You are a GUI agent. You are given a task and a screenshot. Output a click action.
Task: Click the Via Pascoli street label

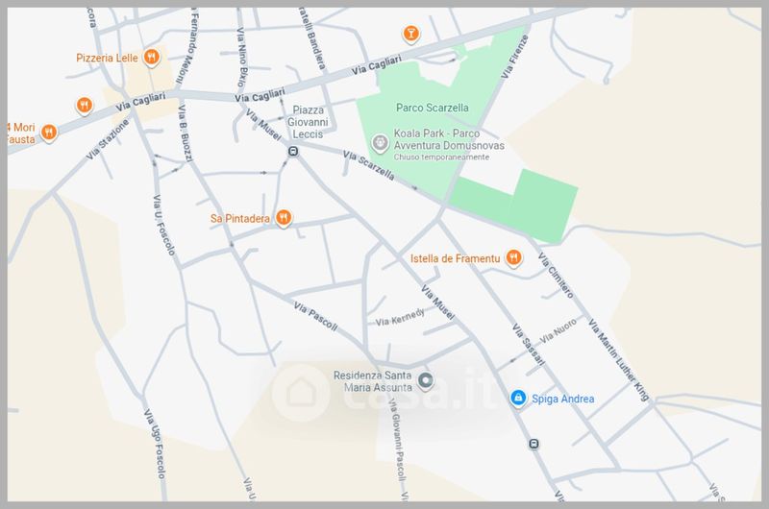pos(316,317)
